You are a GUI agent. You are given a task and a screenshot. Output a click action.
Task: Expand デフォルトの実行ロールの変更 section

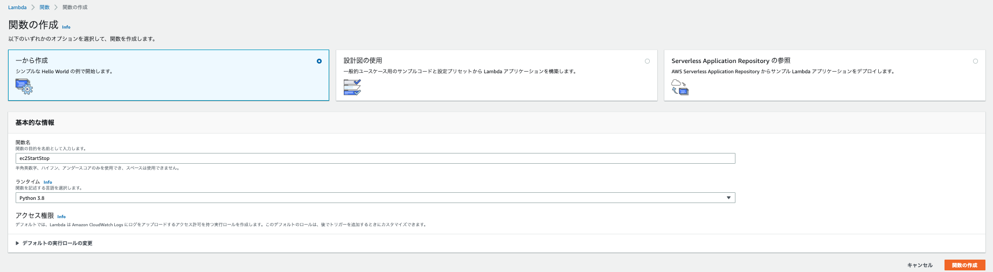(x=54, y=243)
